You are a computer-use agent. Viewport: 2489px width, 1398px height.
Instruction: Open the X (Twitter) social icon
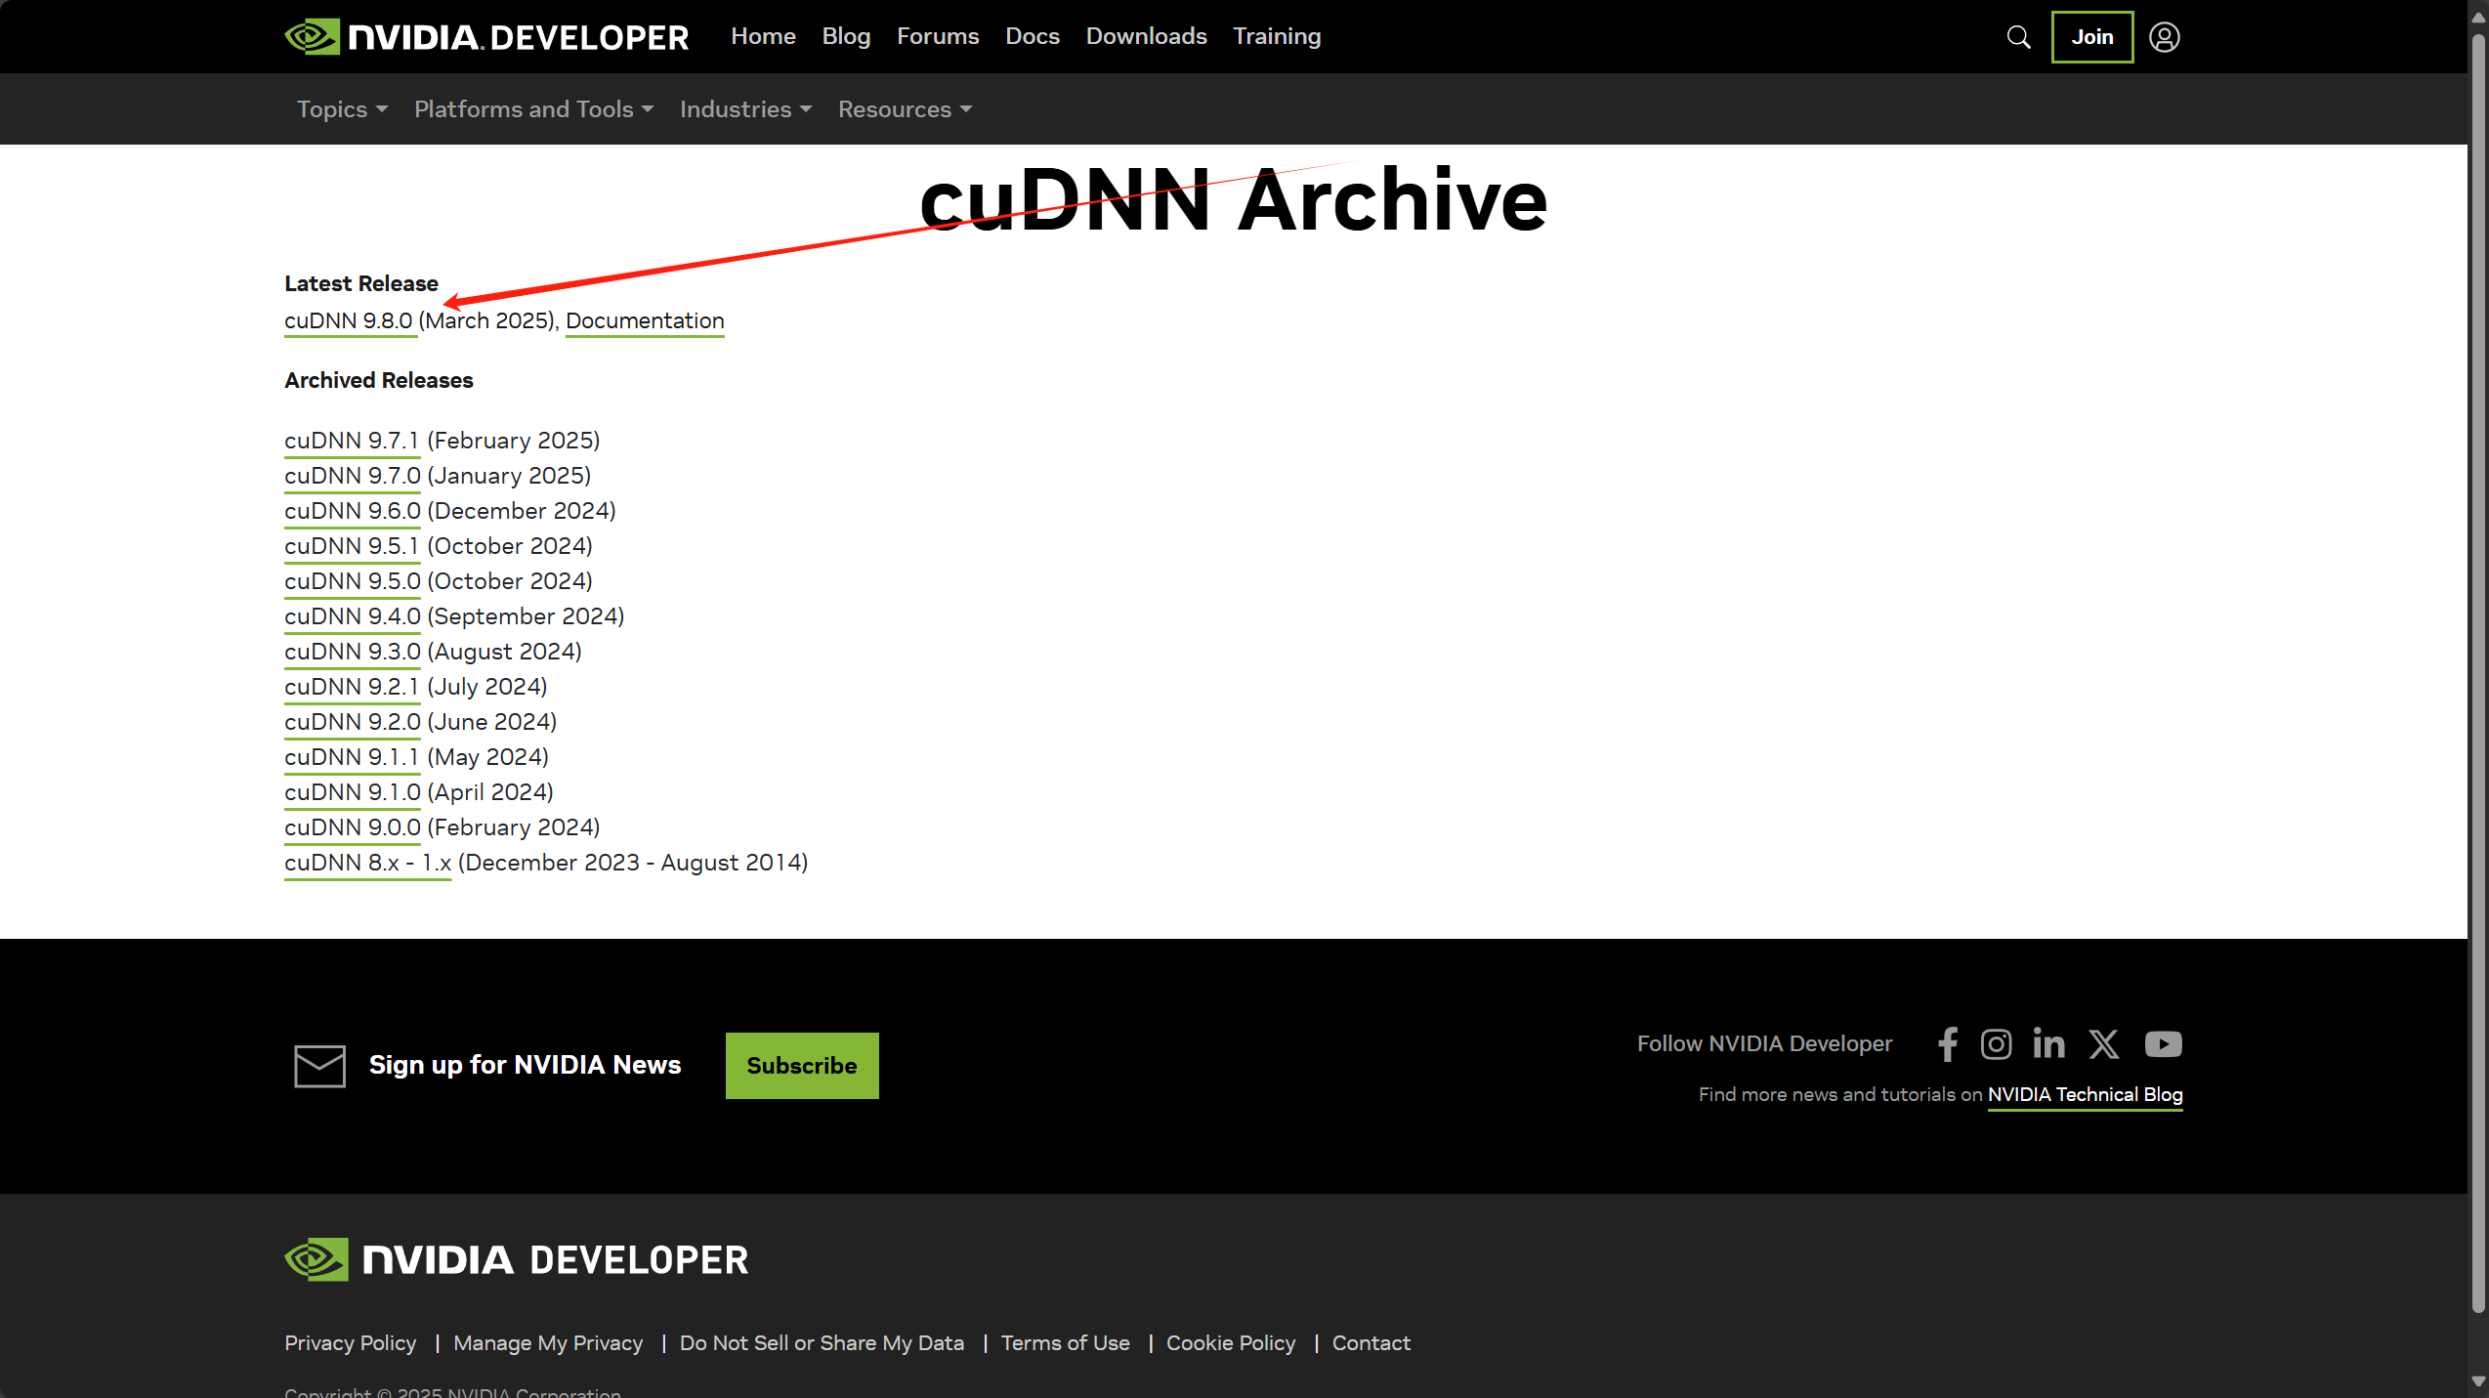tap(2104, 1044)
